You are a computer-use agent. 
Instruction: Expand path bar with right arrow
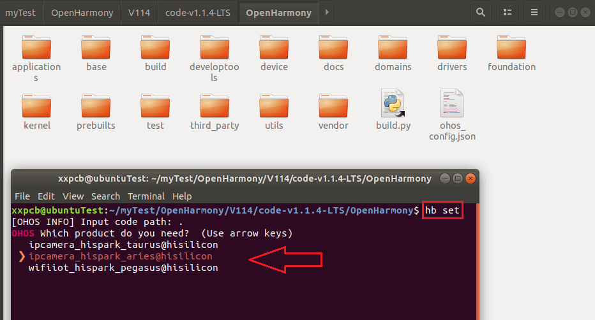pos(328,12)
